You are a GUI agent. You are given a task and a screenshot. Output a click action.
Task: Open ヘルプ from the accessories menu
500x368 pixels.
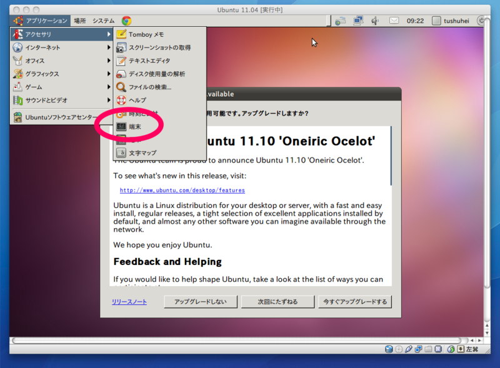[160, 100]
